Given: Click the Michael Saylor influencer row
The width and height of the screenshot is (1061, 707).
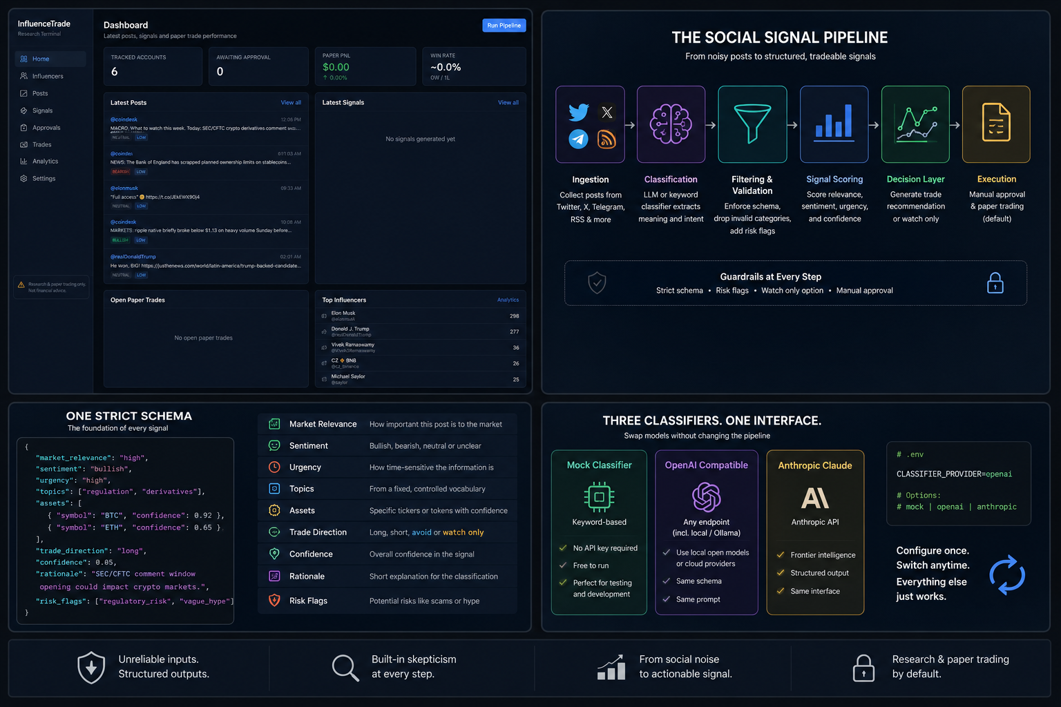Looking at the screenshot, I should tap(420, 379).
